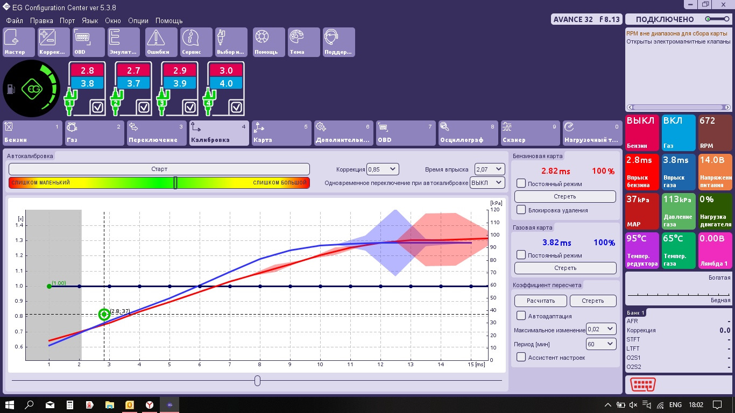Enable Постоянный режим in Бензиновая карта

521,183
